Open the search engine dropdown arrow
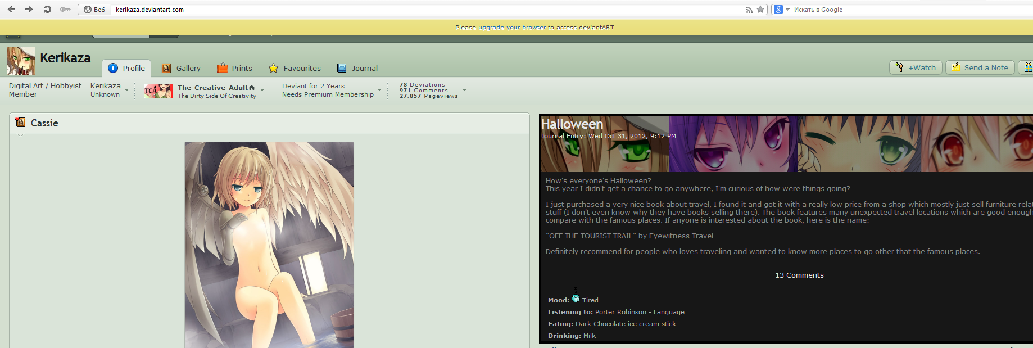 (x=787, y=10)
